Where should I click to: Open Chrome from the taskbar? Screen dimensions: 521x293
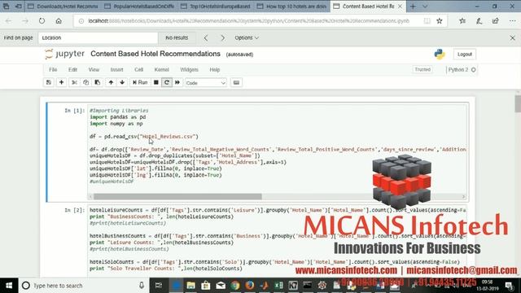coord(235,286)
